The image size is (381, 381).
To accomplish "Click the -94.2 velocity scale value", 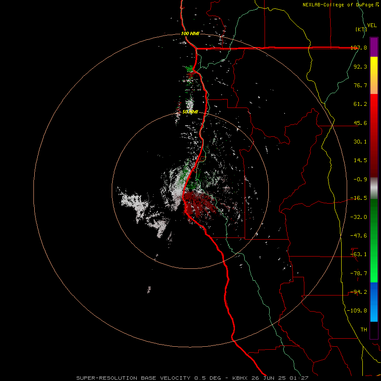I will tap(359, 292).
